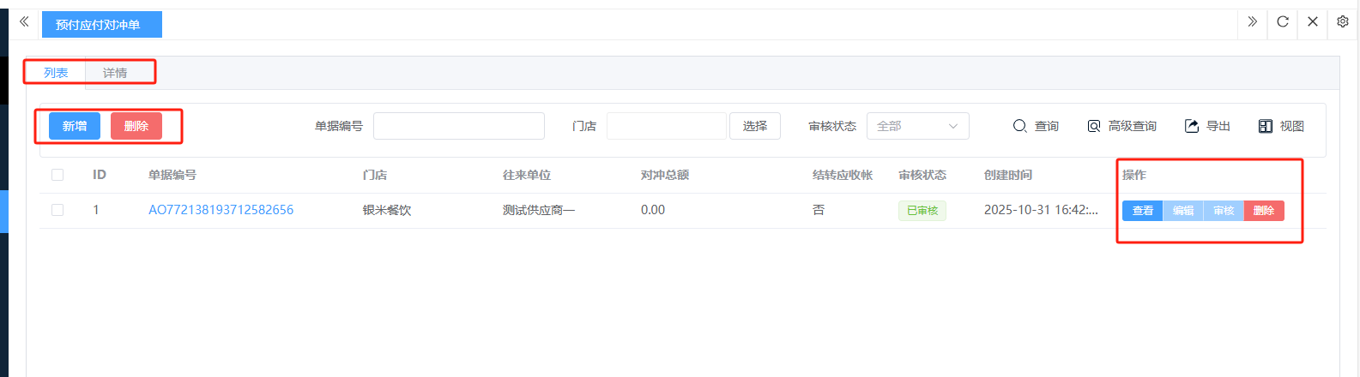Tick the select-all checkbox in table header
1360x377 pixels.
pyautogui.click(x=57, y=175)
